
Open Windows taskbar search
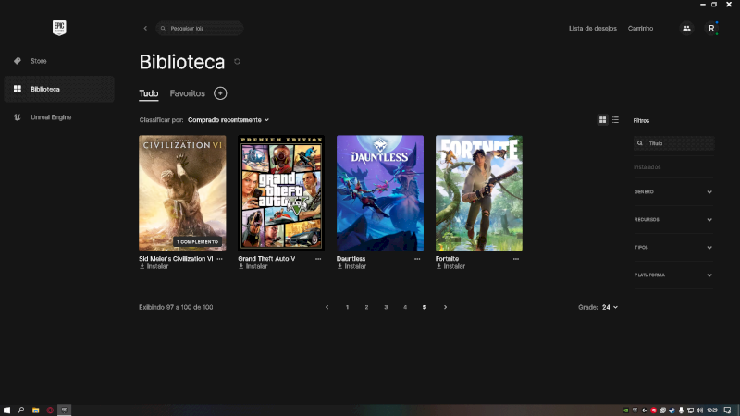pos(20,410)
